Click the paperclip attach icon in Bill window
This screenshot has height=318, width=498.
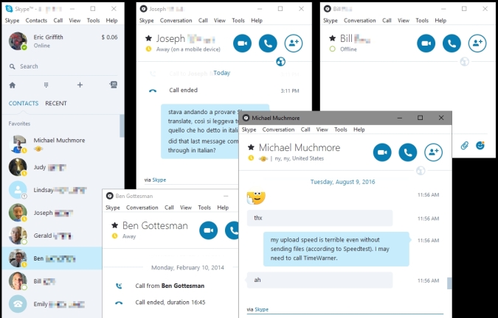464,146
